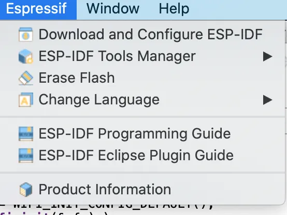Expand the Change Language submenu arrow
The width and height of the screenshot is (287, 215).
pos(268,100)
